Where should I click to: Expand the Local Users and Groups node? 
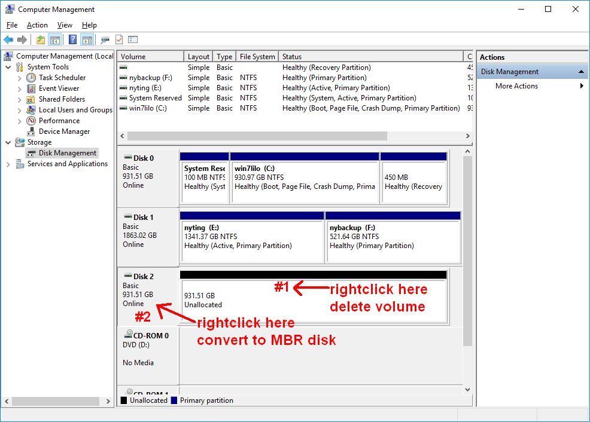point(20,111)
